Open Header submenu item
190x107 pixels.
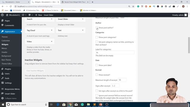tap(4, 52)
